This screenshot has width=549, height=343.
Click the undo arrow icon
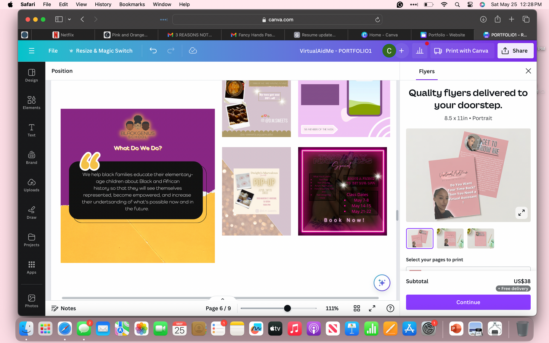click(153, 51)
